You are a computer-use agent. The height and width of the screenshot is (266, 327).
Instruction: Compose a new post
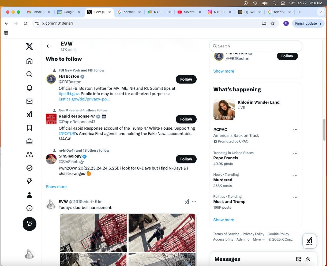point(29,224)
